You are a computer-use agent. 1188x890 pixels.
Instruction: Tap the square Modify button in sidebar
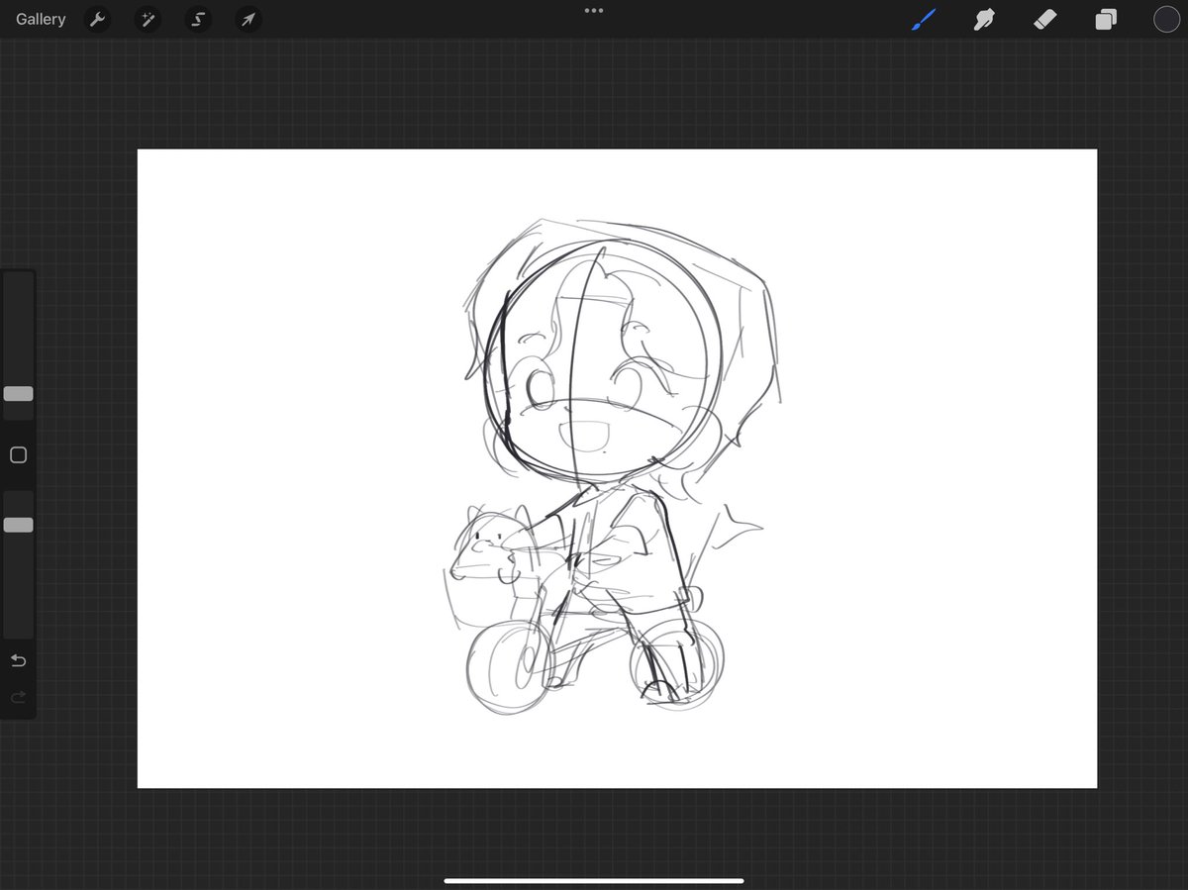pos(18,455)
